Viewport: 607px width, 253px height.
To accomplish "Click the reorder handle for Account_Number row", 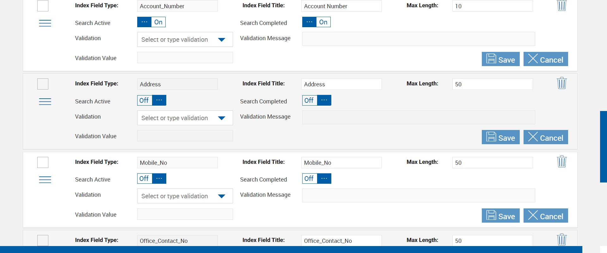I will coord(45,23).
